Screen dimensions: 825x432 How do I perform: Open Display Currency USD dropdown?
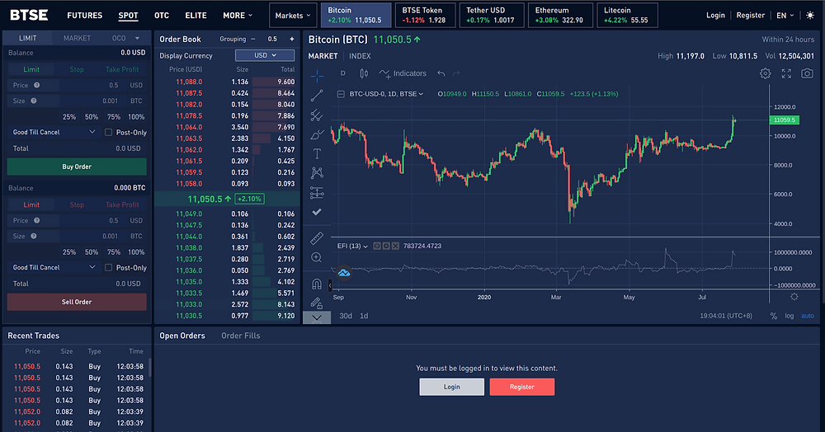pyautogui.click(x=265, y=55)
